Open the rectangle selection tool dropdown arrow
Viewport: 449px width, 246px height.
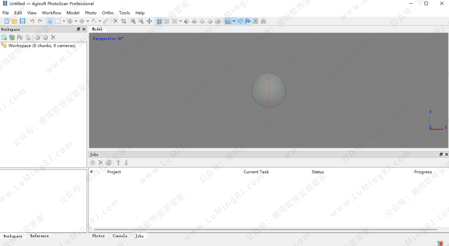[x=64, y=21]
